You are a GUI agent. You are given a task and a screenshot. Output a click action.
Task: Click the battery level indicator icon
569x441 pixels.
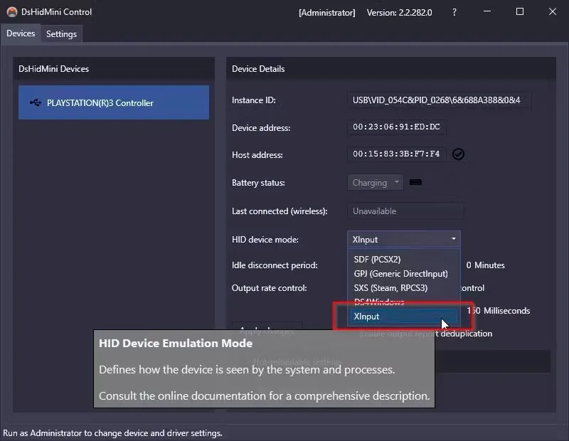tap(415, 182)
